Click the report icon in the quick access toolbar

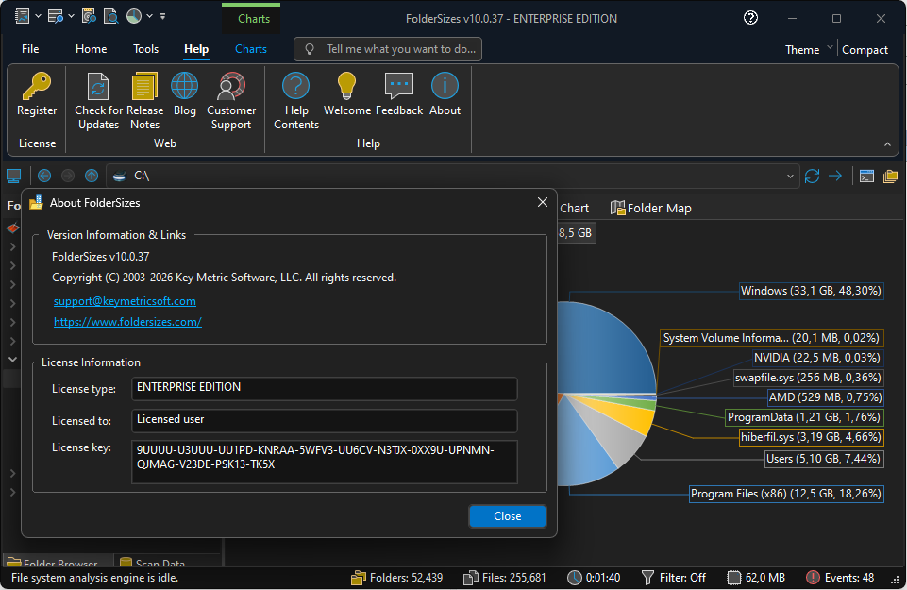click(x=23, y=17)
